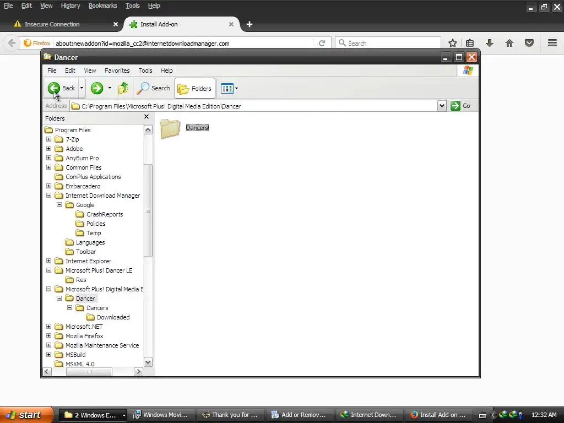Open the Favorites menu
The width and height of the screenshot is (564, 423).
117,70
